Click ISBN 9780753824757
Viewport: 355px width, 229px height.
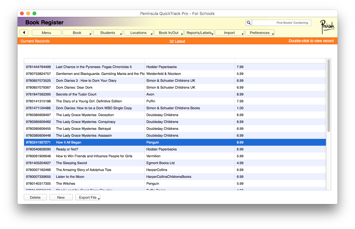pos(38,74)
